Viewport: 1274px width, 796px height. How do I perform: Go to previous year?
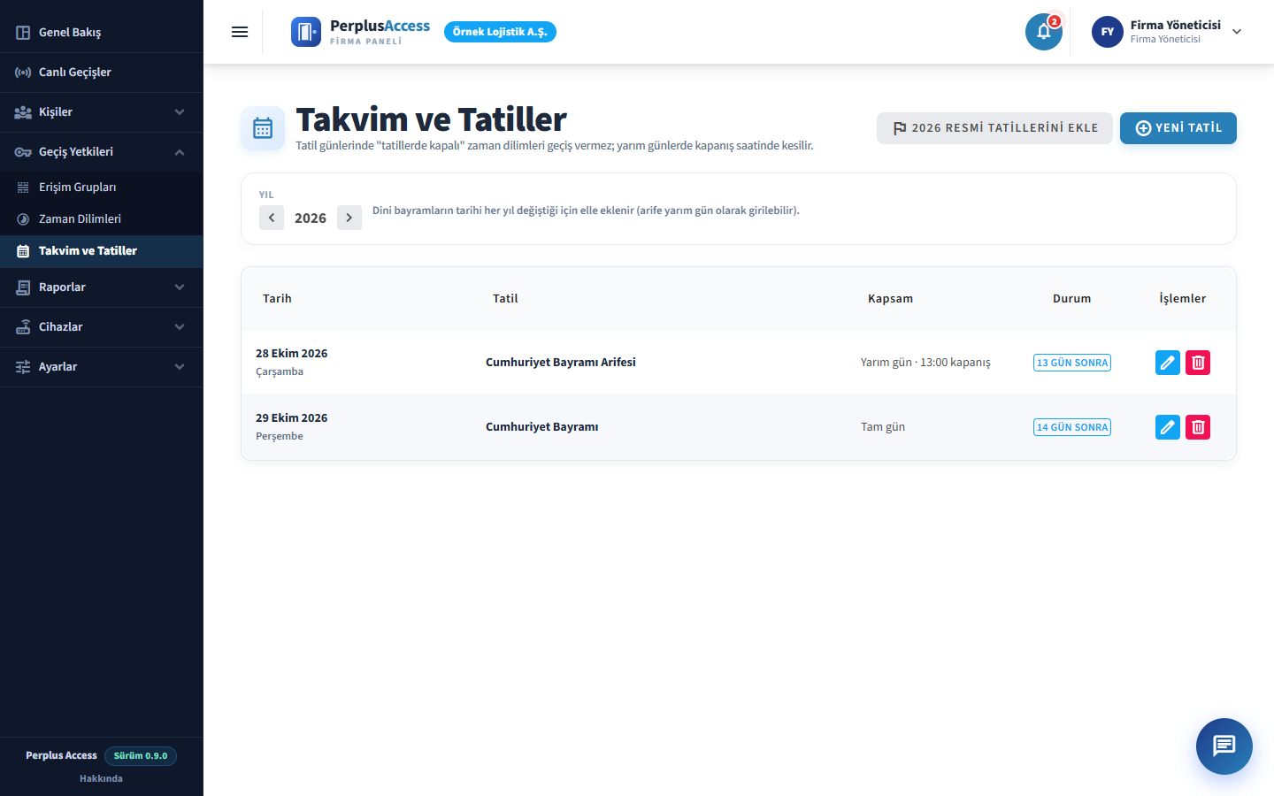[x=272, y=218]
